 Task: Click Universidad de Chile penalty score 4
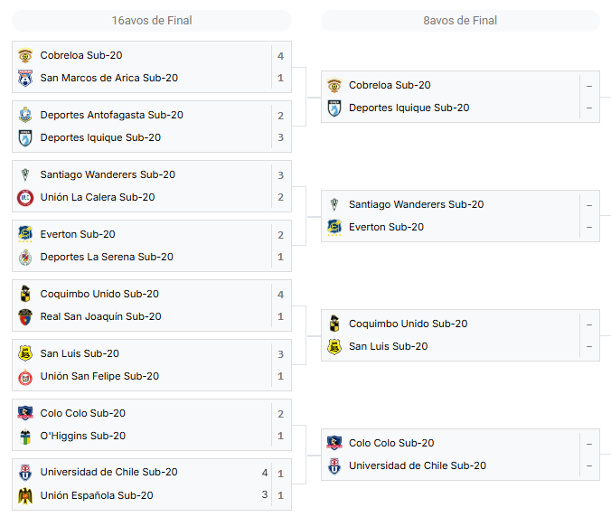tap(265, 473)
